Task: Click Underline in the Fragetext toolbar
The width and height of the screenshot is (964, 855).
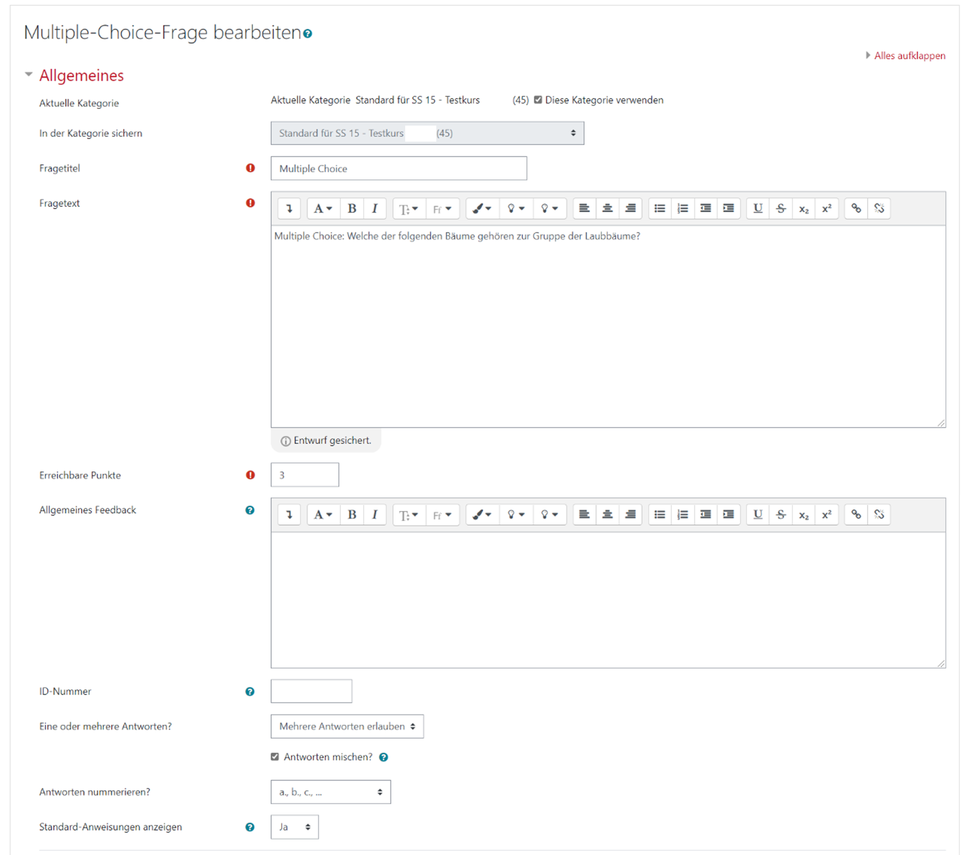Action: click(758, 208)
